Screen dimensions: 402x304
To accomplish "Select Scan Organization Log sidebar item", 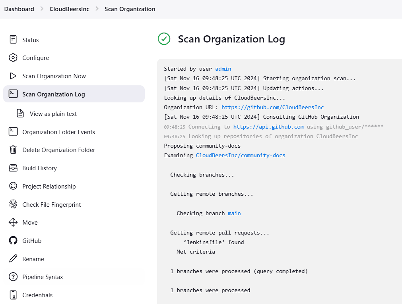I will (x=53, y=94).
